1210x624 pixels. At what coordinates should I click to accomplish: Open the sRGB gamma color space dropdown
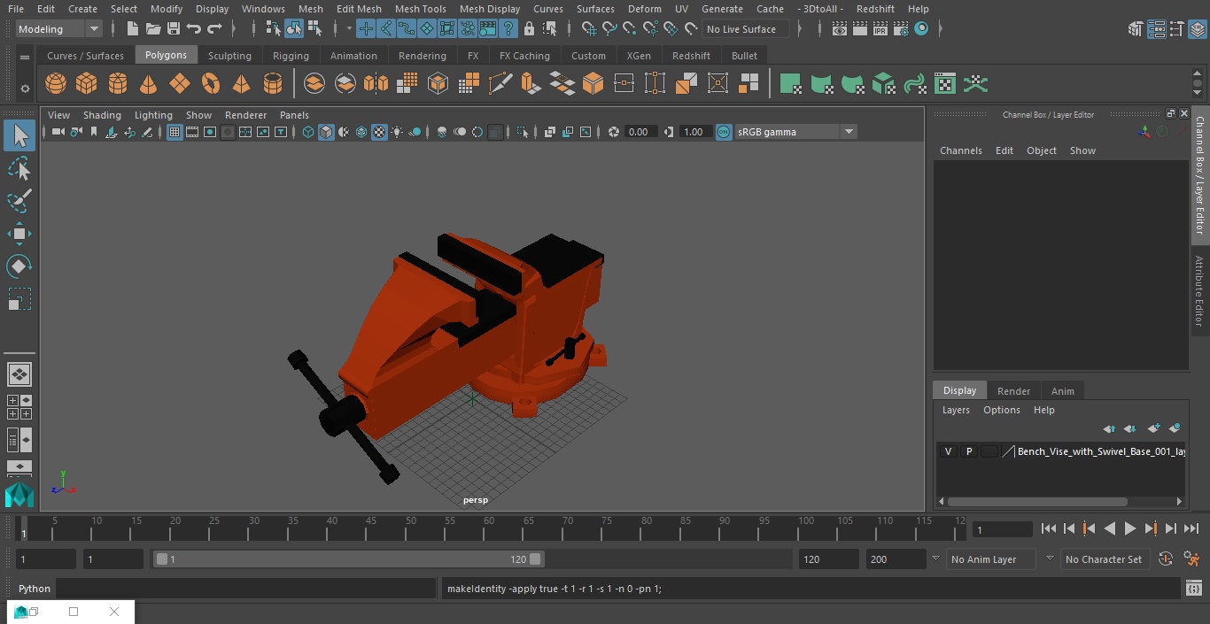tap(795, 132)
